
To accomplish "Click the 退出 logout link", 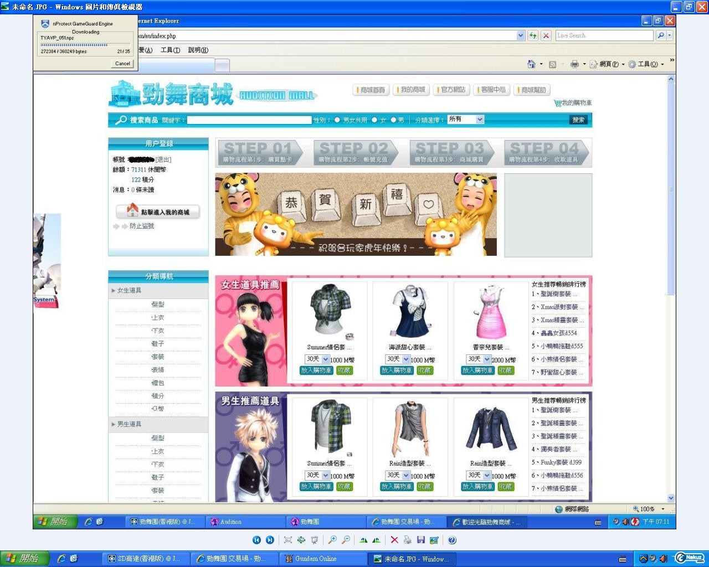I will 163,159.
